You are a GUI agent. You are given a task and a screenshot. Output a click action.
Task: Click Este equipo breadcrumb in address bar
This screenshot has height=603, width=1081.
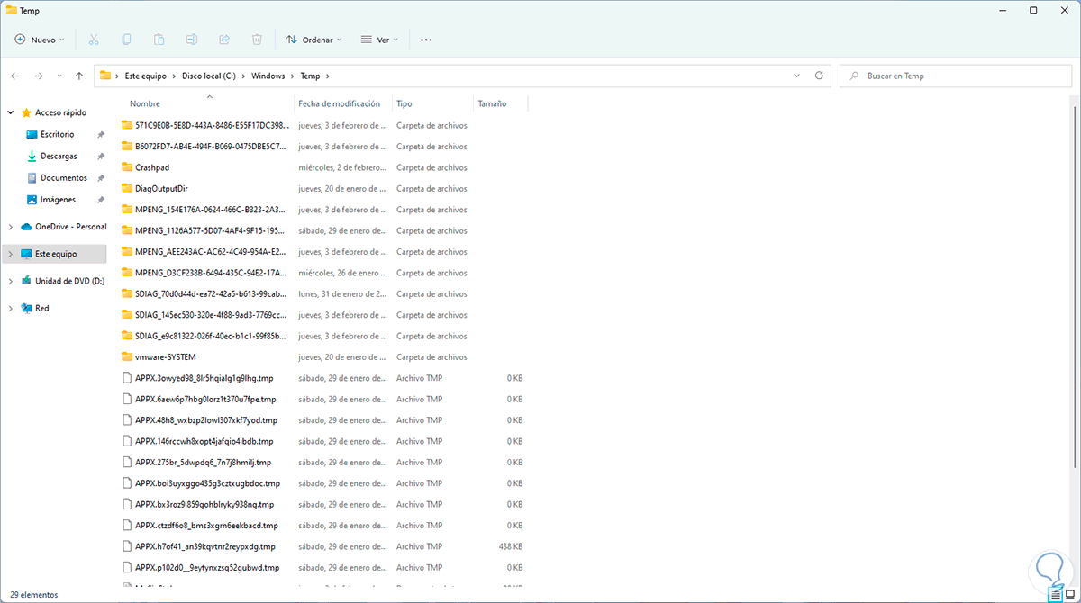click(146, 76)
